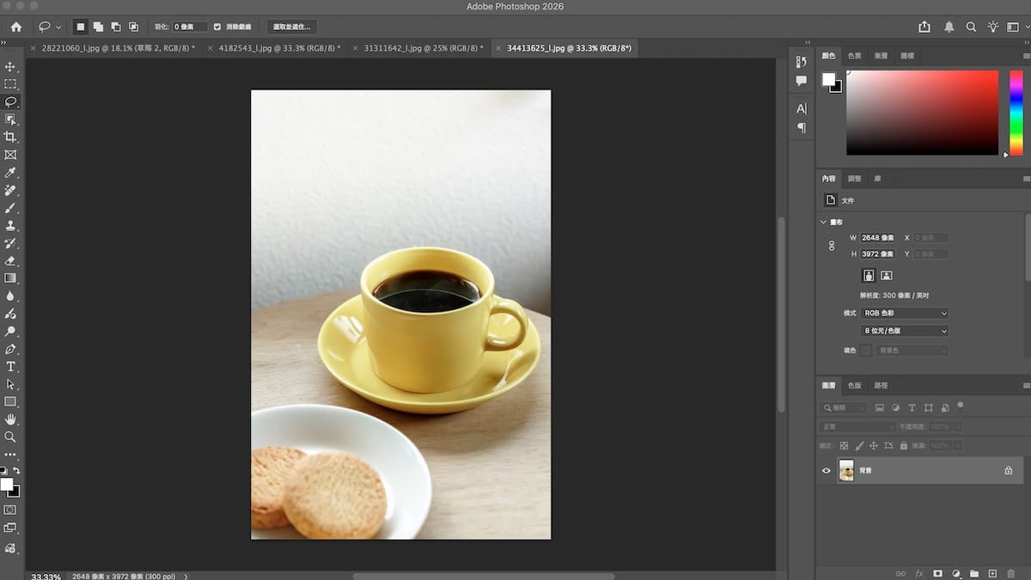
Task: Click the canvas width input field
Action: [878, 238]
